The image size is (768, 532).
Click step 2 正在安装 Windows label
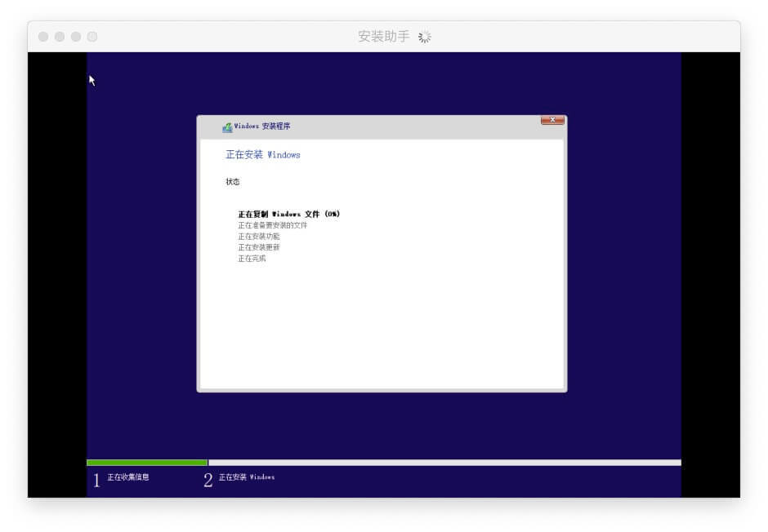247,477
